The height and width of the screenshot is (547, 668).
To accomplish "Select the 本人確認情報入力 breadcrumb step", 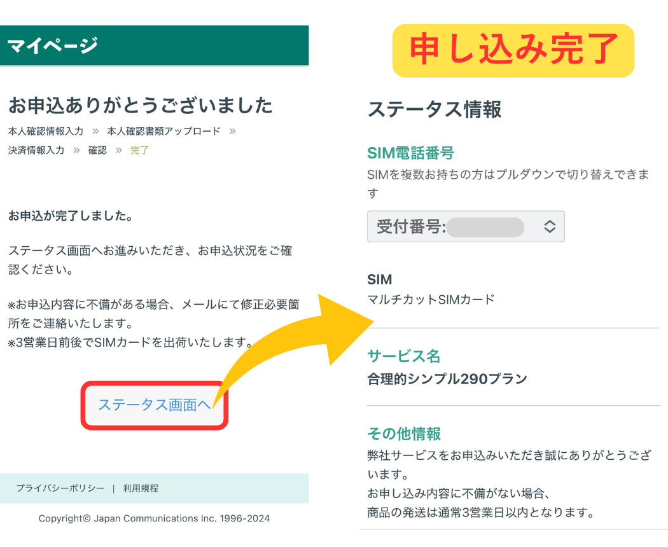I will (x=45, y=132).
